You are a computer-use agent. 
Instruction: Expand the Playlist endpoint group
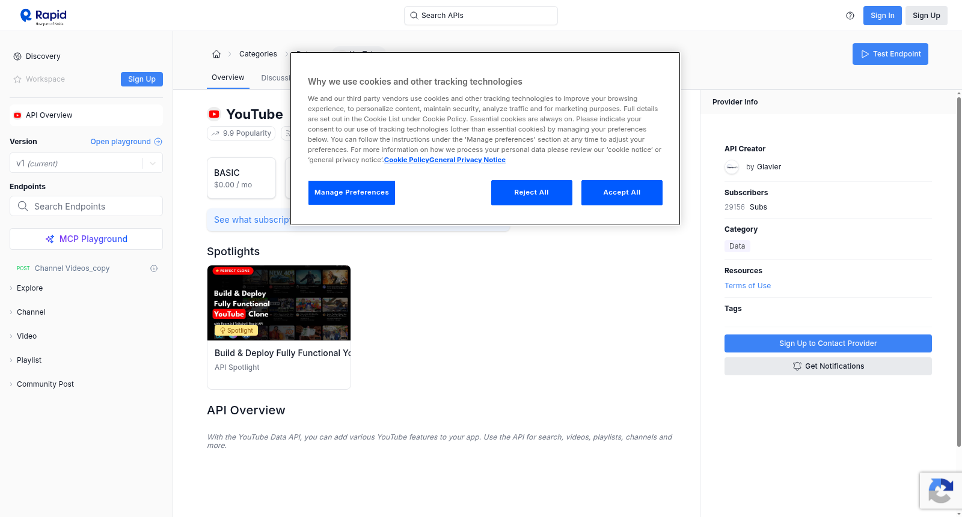pyautogui.click(x=29, y=360)
